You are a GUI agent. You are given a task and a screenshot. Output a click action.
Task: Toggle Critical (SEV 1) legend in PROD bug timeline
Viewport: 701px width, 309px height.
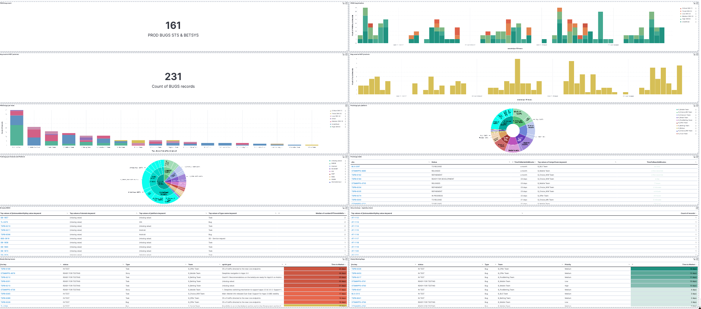click(x=687, y=8)
